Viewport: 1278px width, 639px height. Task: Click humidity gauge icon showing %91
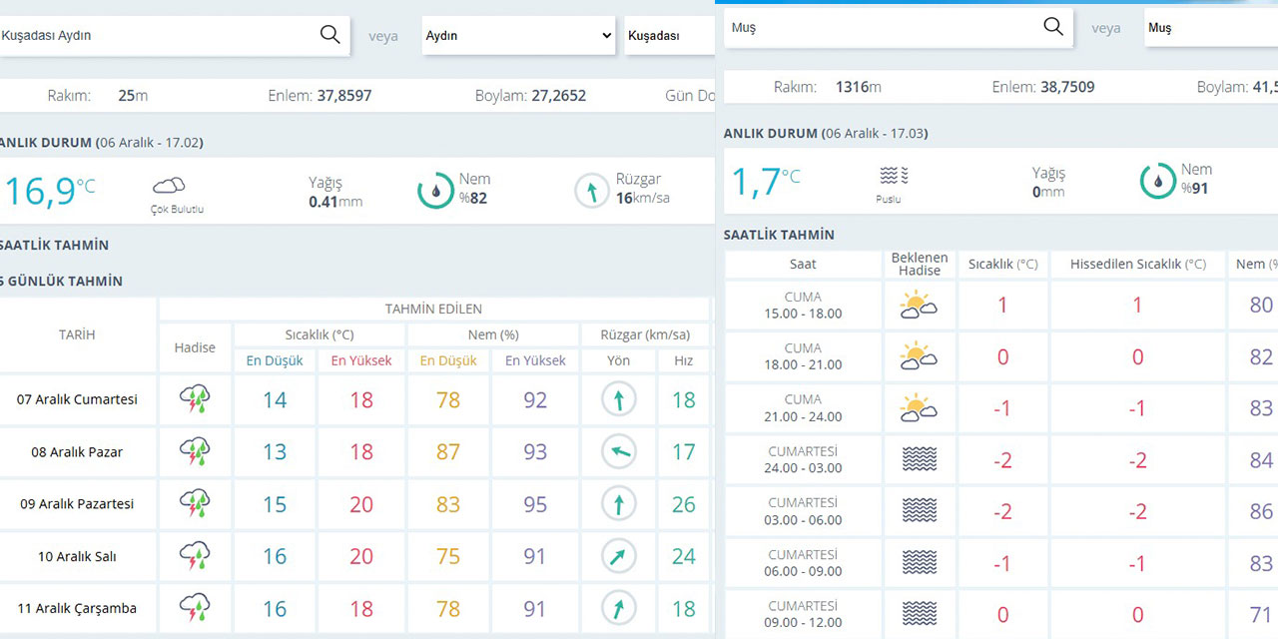click(1157, 181)
